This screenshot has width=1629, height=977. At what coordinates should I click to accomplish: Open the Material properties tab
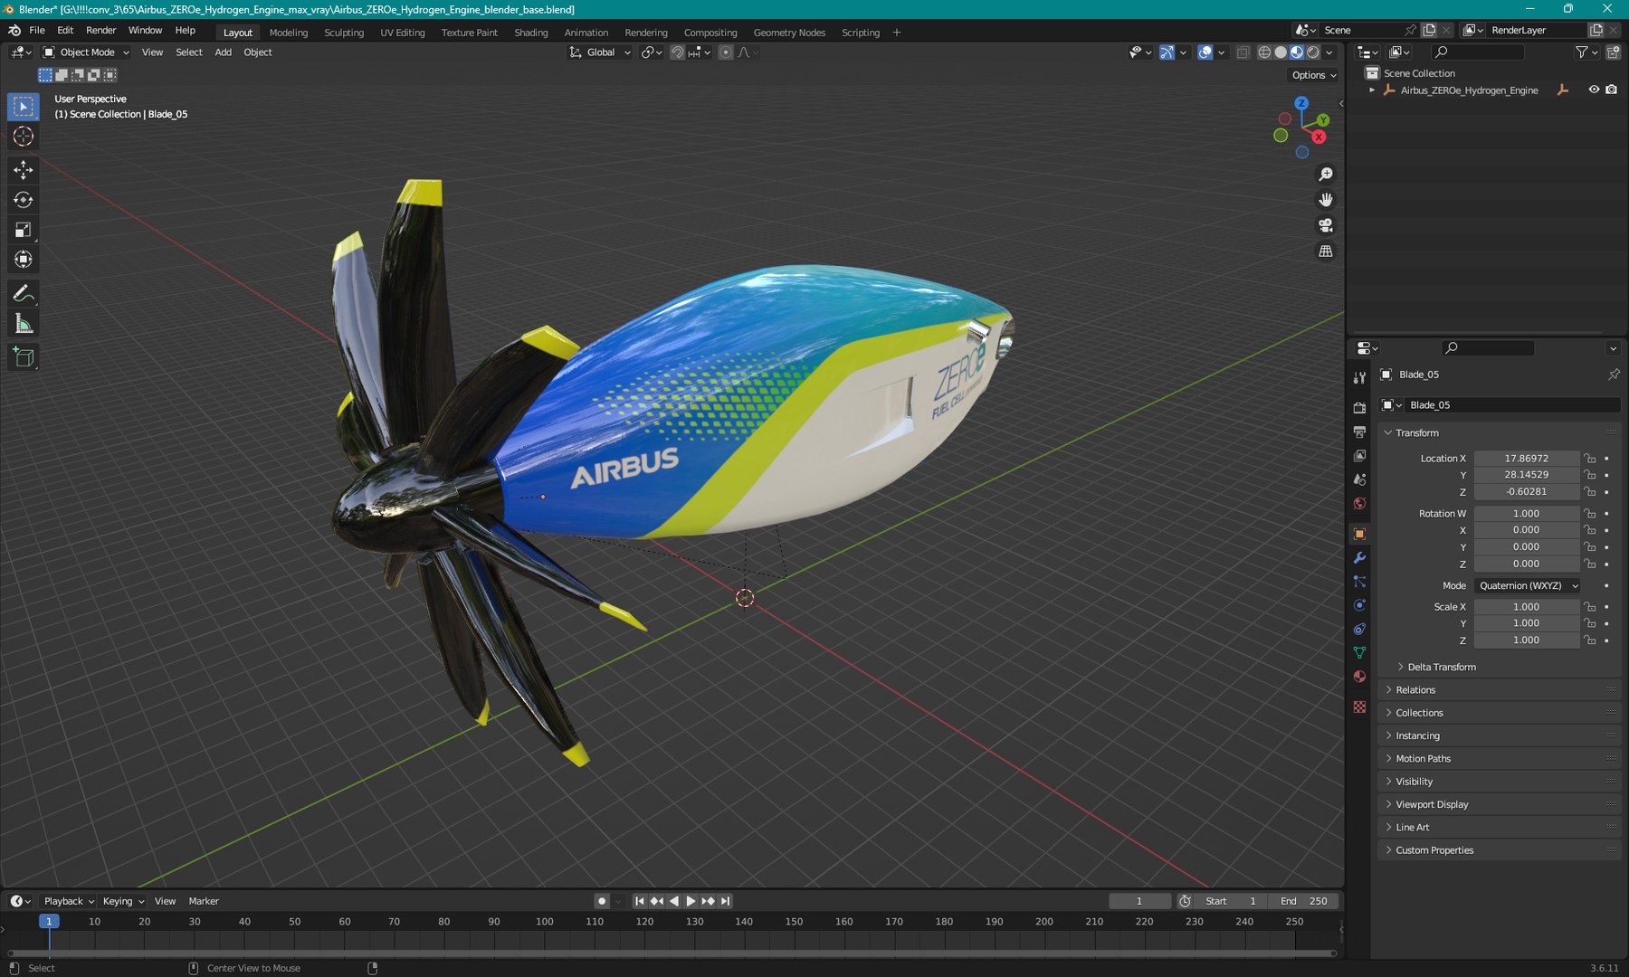1359,677
